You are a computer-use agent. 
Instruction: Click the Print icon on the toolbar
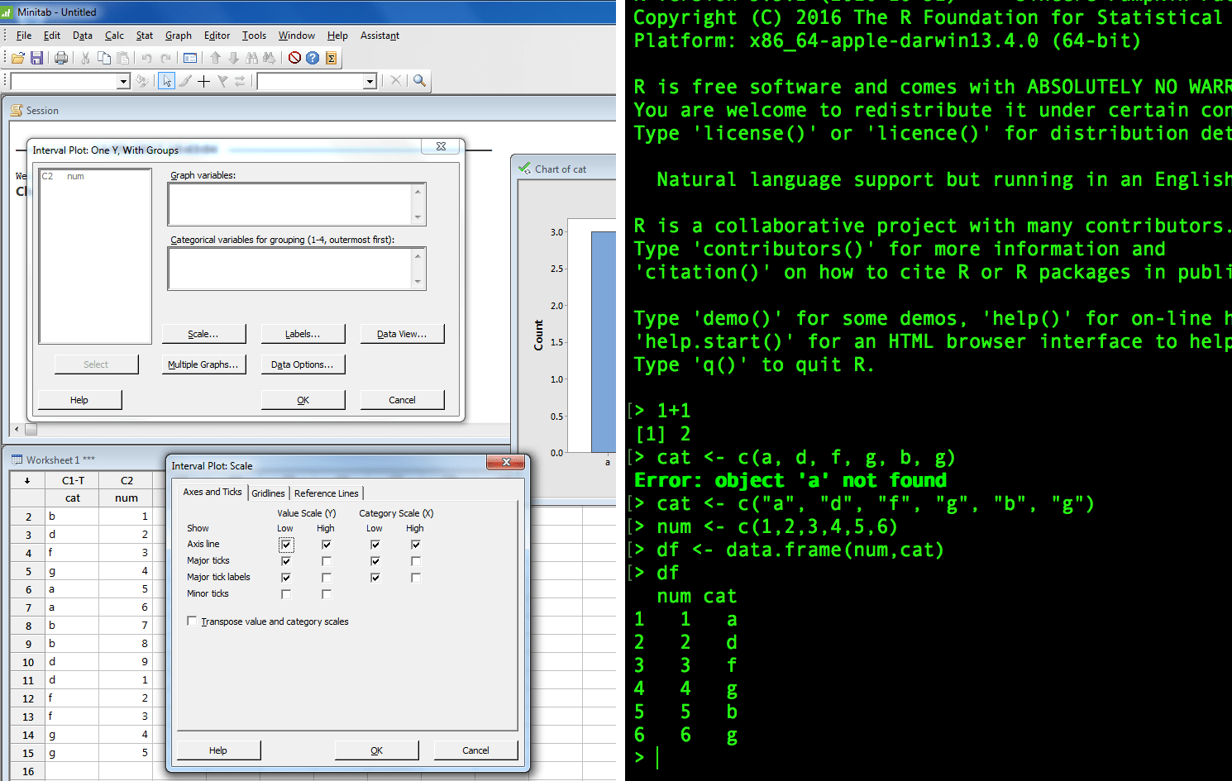click(61, 58)
